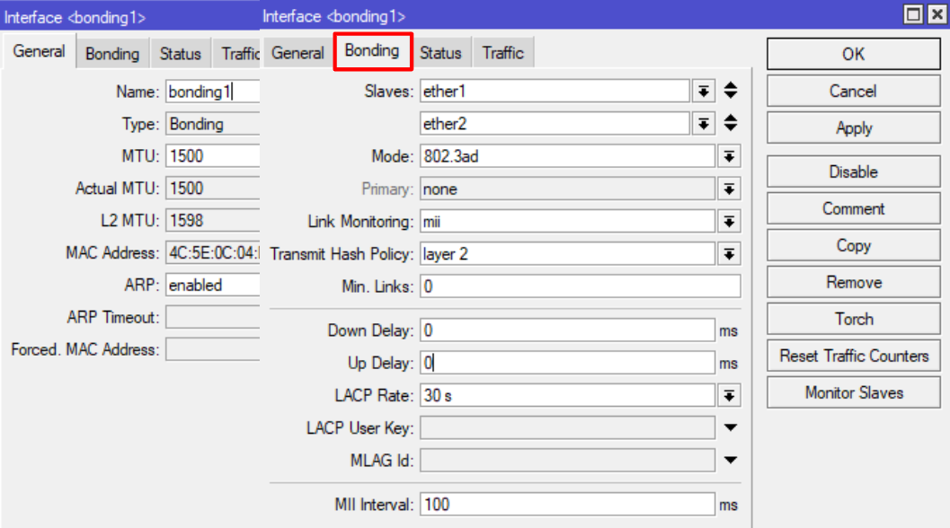Viewport: 950px width, 528px height.
Task: Click the ether2 slave ordering stepper
Action: coord(730,123)
